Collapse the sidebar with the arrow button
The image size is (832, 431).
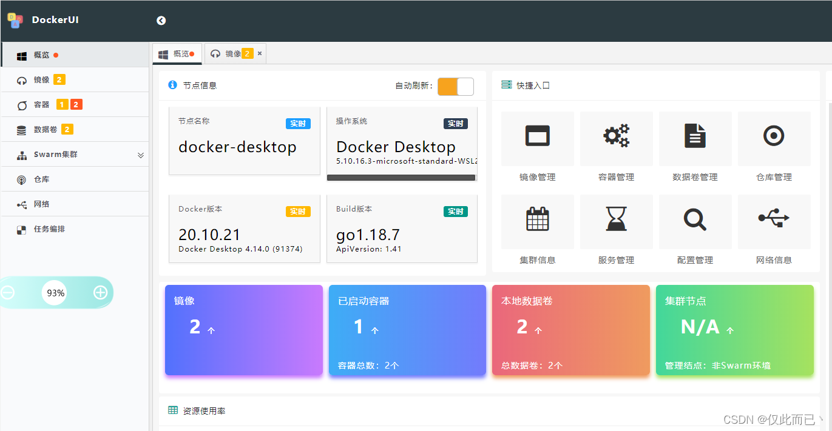click(x=161, y=21)
